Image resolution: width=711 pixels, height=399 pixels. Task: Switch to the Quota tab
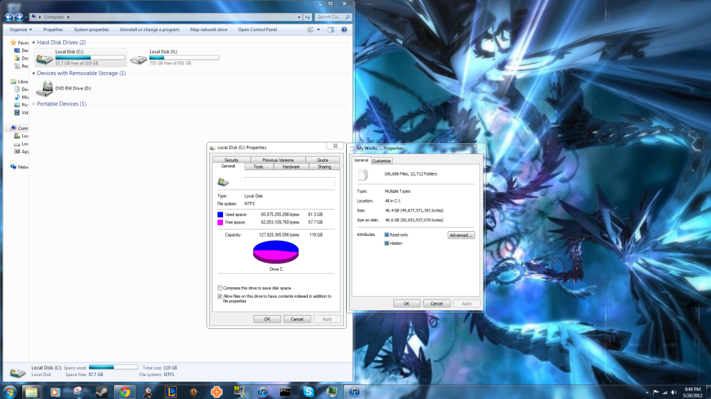tap(322, 160)
